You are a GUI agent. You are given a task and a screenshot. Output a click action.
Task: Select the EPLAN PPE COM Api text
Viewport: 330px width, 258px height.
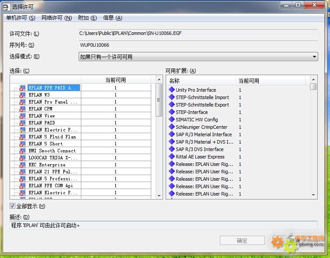51,186
